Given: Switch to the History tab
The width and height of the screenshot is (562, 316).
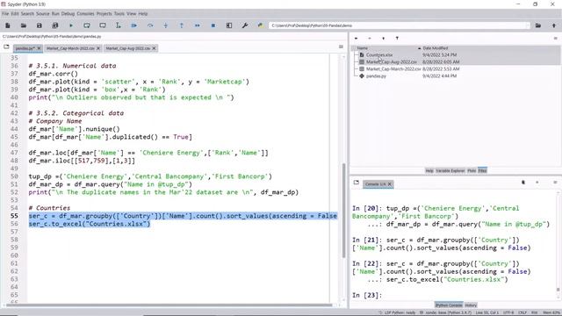Looking at the screenshot, I should [x=471, y=305].
